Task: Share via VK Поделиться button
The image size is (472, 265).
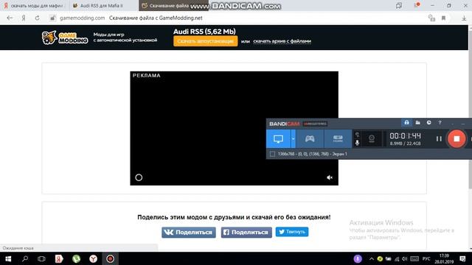Action: pyautogui.click(x=189, y=233)
